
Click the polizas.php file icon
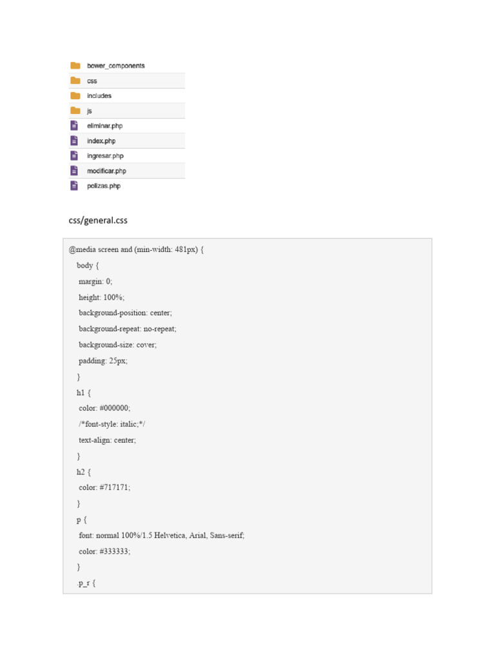click(75, 186)
